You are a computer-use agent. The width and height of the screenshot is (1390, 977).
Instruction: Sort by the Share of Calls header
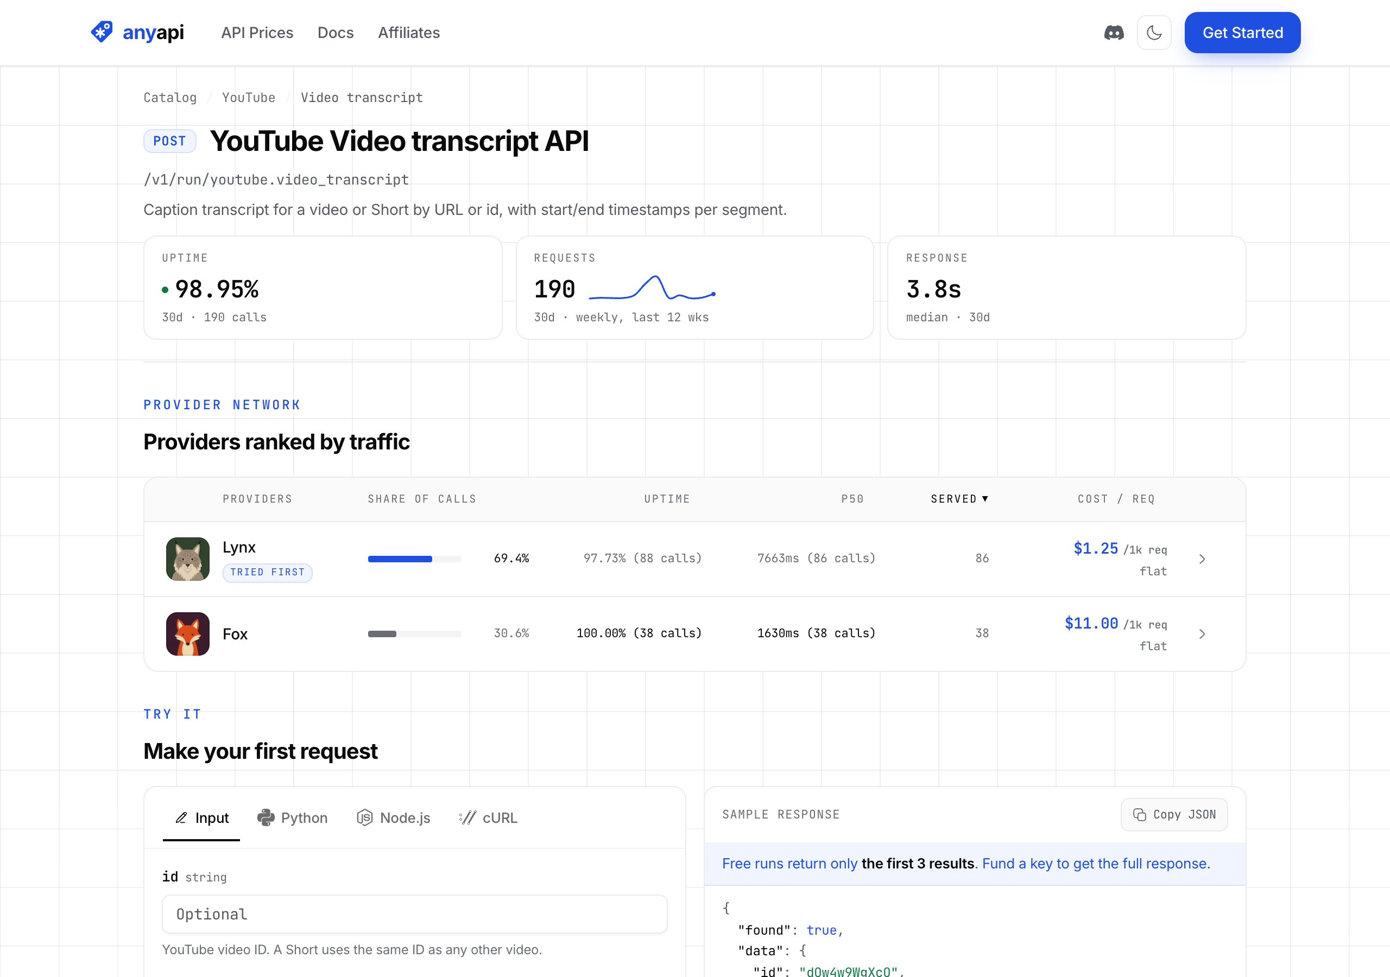(x=422, y=499)
